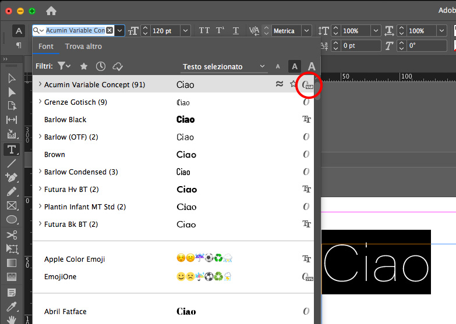Click the 120 pt font size field
This screenshot has width=456, height=324.
pos(165,30)
